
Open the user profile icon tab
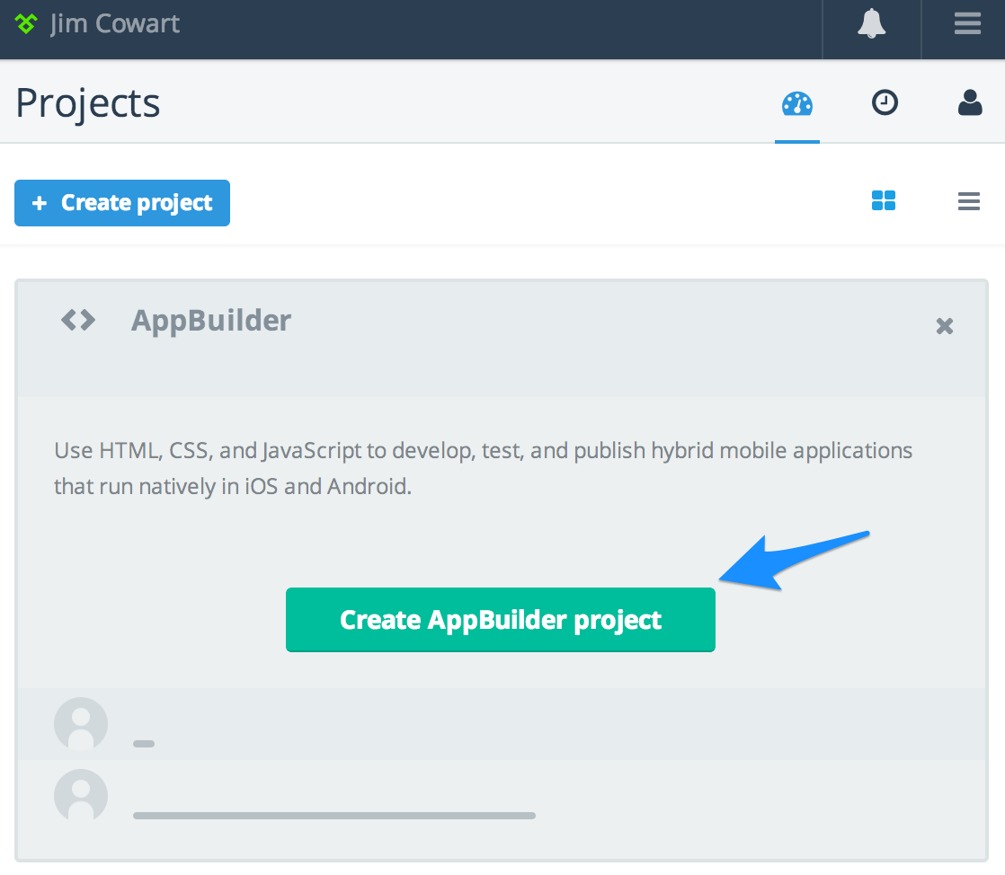(970, 103)
